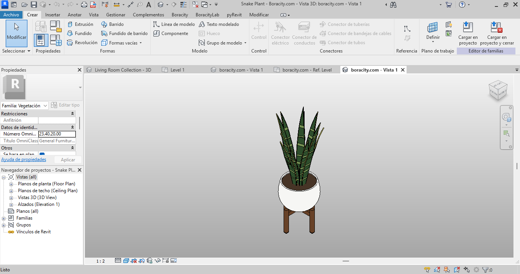Open the Archivo menu
The height and width of the screenshot is (274, 520).
[11, 15]
